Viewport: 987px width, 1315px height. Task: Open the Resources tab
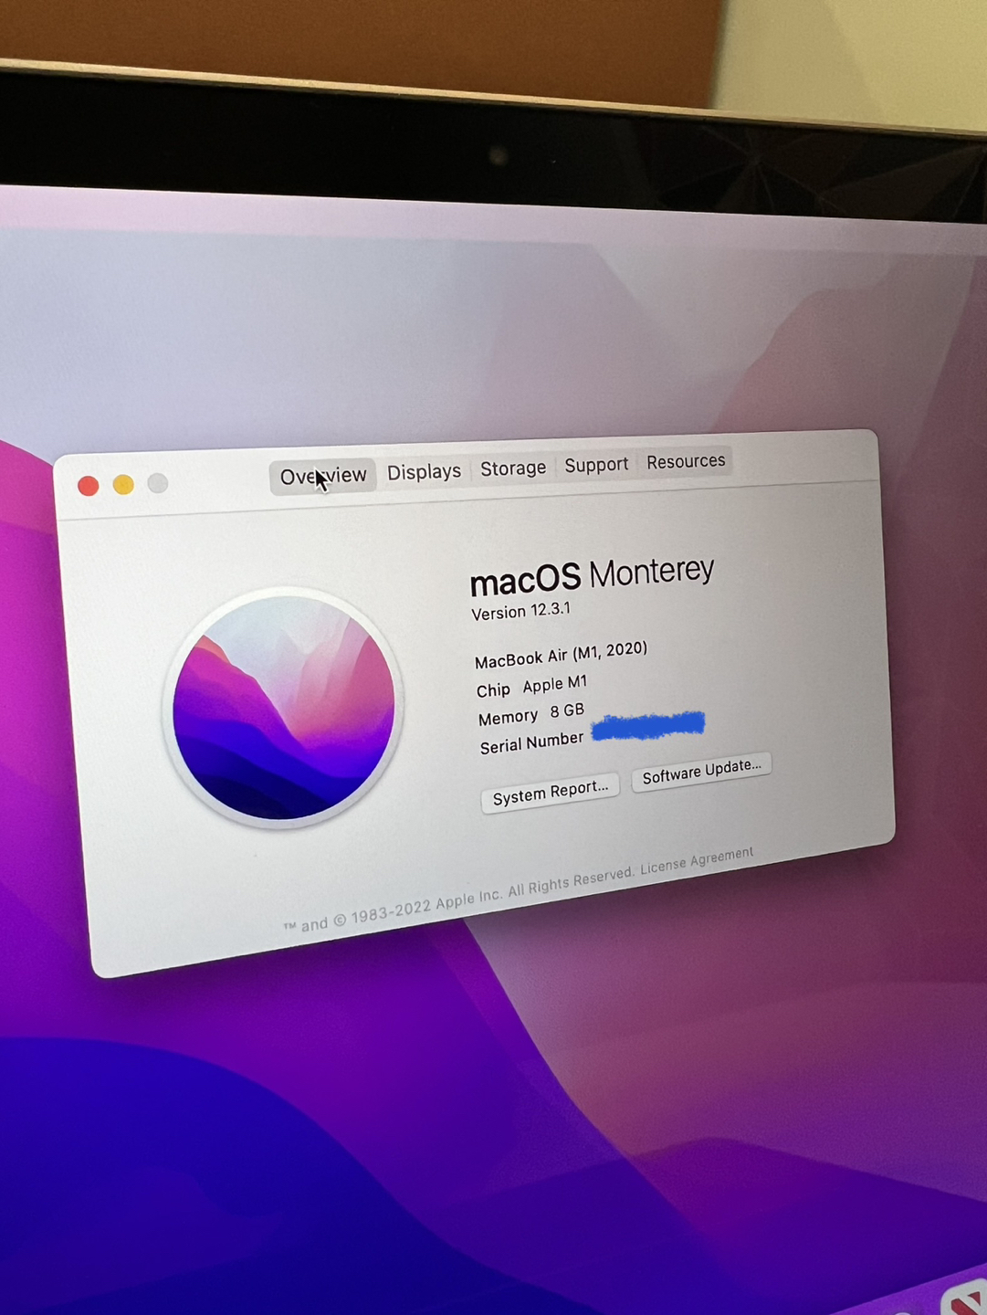click(686, 462)
